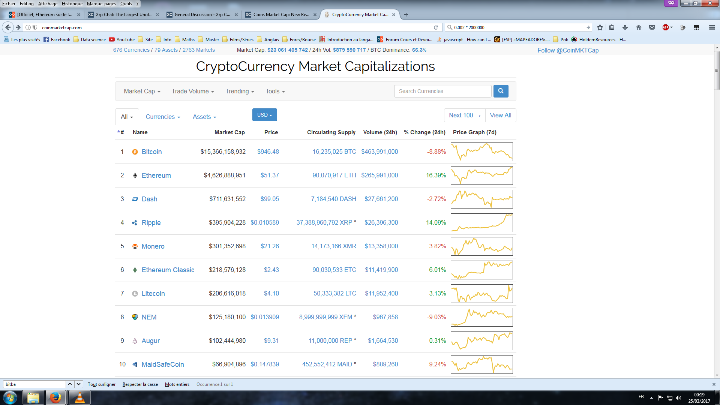Viewport: 720px width, 405px height.
Task: Open the Data science bookmark folder
Action: point(90,39)
